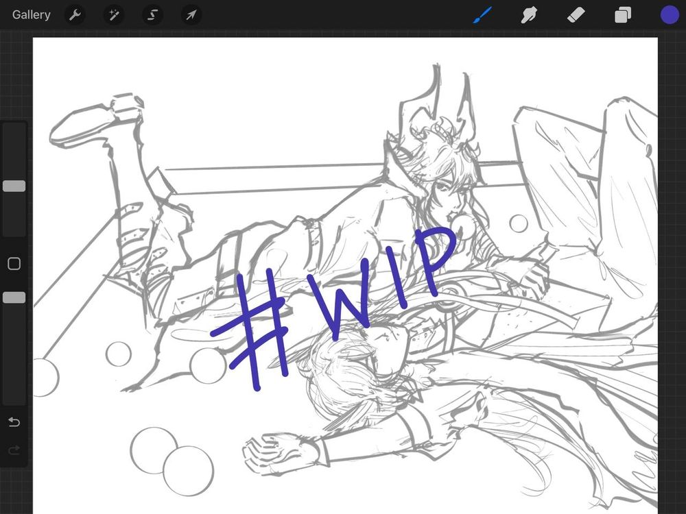Redo the last undone action
Screen dimensions: 686x514
tap(14, 450)
